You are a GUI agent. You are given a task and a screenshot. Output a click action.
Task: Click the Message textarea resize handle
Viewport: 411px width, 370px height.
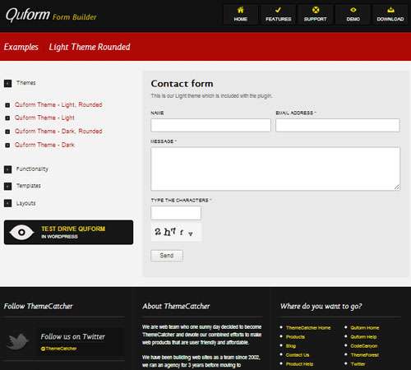point(397,187)
